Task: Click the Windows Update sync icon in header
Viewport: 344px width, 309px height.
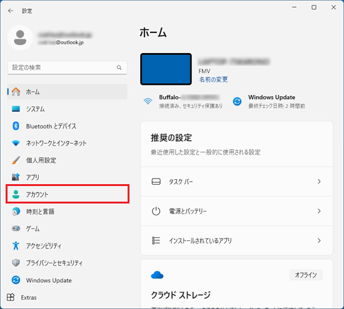Action: [237, 101]
